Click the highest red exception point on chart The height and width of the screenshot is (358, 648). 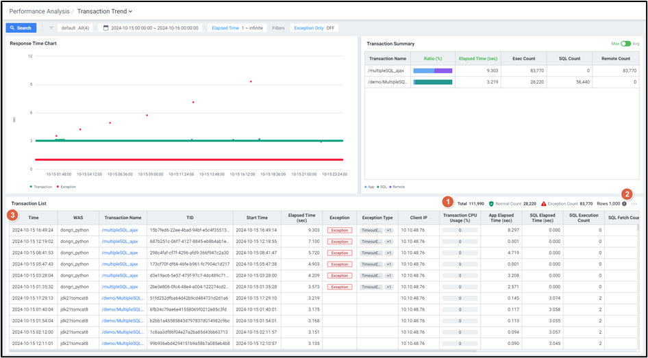click(251, 81)
